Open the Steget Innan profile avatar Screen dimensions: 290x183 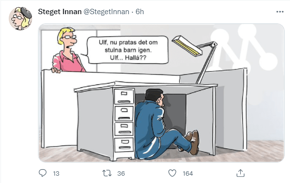click(20, 19)
